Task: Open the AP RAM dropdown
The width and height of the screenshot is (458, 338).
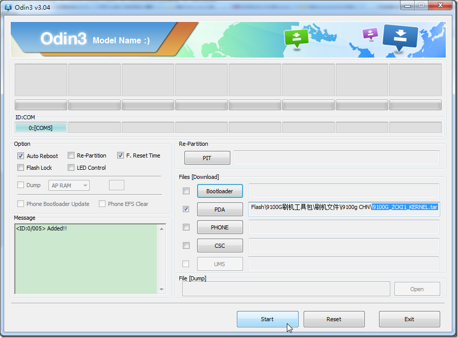Action: 69,186
